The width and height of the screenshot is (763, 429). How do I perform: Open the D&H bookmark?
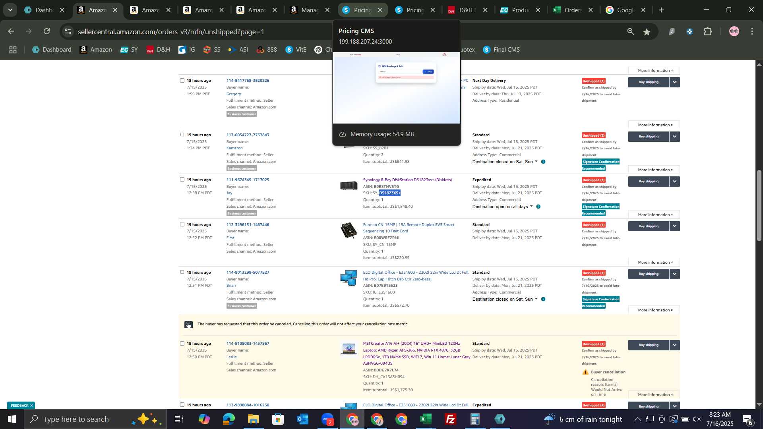tap(158, 50)
